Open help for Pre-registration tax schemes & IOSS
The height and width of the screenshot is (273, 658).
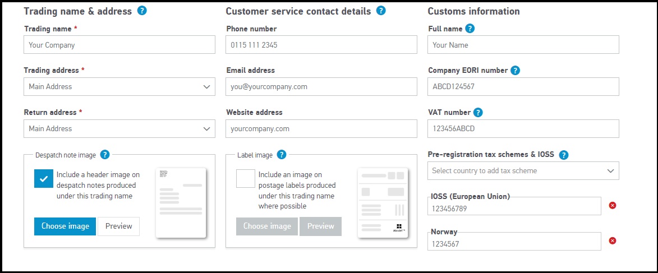564,155
